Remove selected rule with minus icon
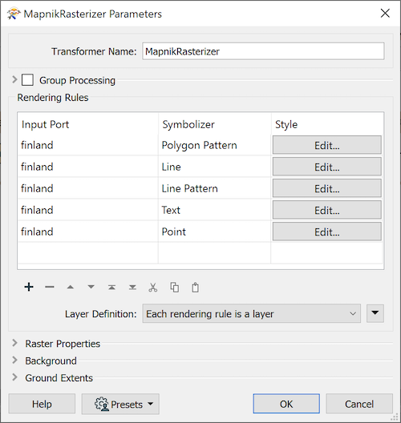The height and width of the screenshot is (423, 401). pos(50,287)
